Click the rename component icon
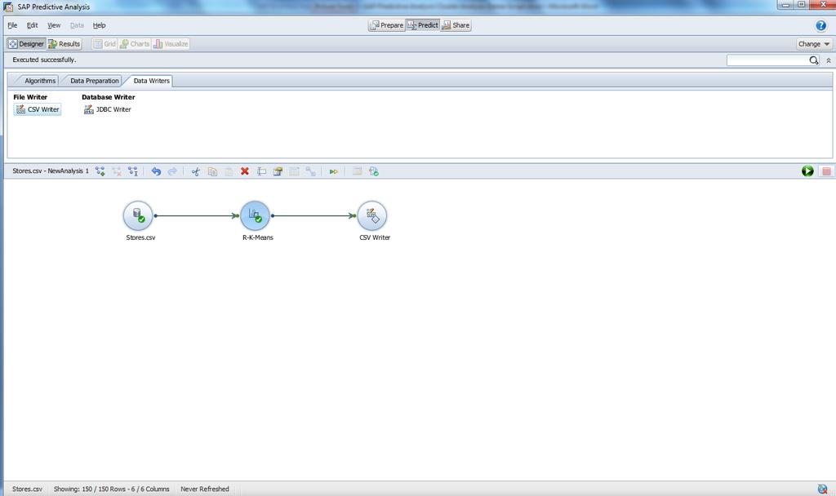 click(261, 171)
